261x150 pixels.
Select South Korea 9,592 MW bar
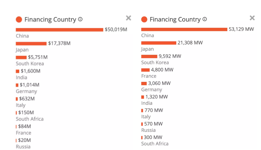149,56
